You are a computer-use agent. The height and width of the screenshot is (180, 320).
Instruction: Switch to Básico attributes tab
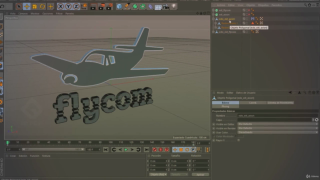(225, 102)
